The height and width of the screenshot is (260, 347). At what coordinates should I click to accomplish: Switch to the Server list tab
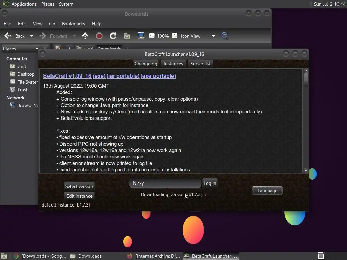201,64
